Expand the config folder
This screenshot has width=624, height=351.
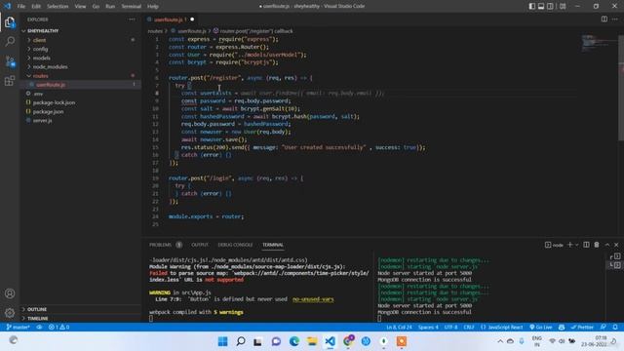tap(40, 49)
